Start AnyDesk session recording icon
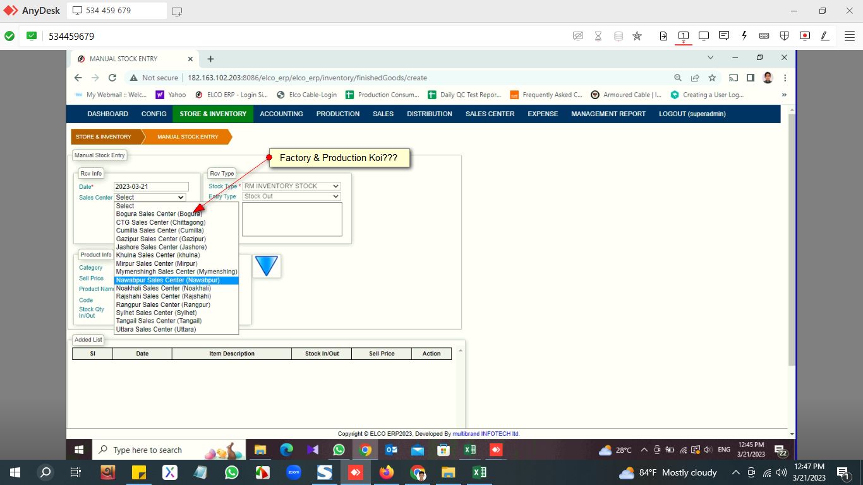The height and width of the screenshot is (485, 863). pyautogui.click(x=805, y=36)
